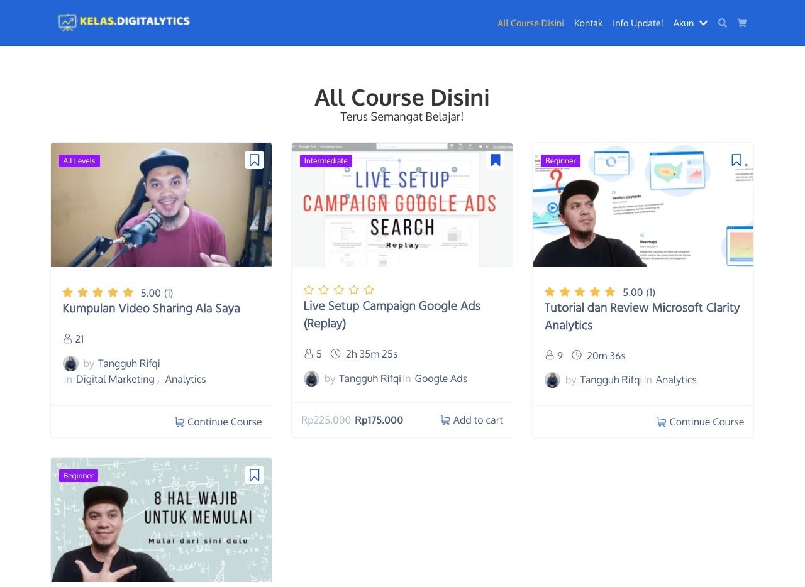Open the Kontak menu item
This screenshot has width=805, height=587.
pos(588,23)
